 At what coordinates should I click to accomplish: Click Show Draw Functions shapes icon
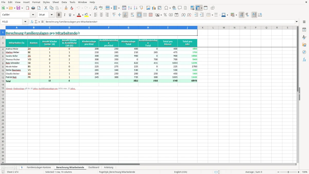(x=213, y=8)
